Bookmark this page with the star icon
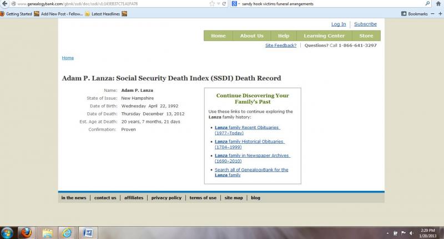Screen dimensions: 444x239 tap(213, 4)
